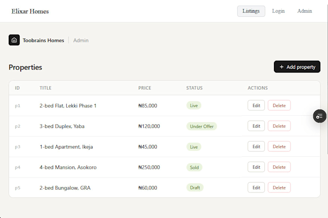The height and width of the screenshot is (218, 328).
Task: Click the ID cell p5
Action: point(17,188)
